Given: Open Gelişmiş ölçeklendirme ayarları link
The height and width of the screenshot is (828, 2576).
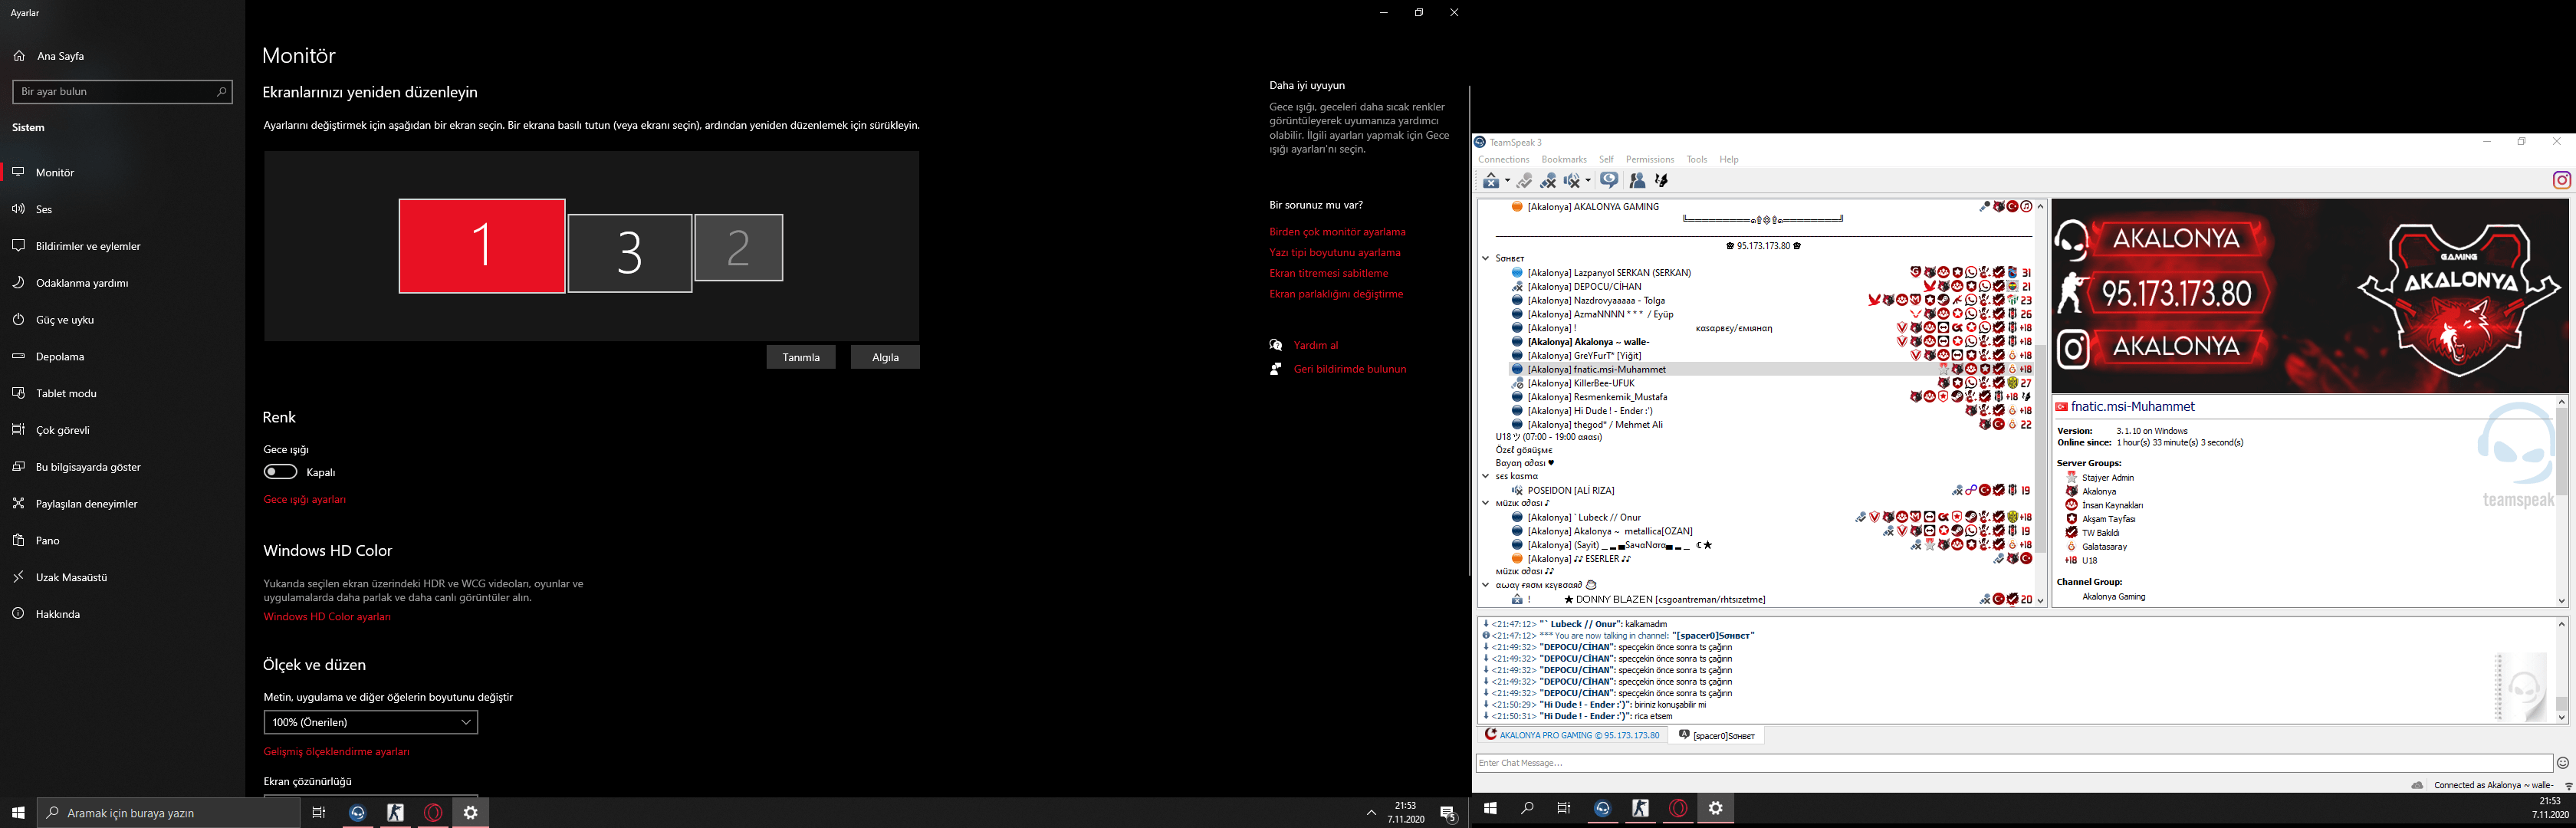Looking at the screenshot, I should (x=337, y=751).
